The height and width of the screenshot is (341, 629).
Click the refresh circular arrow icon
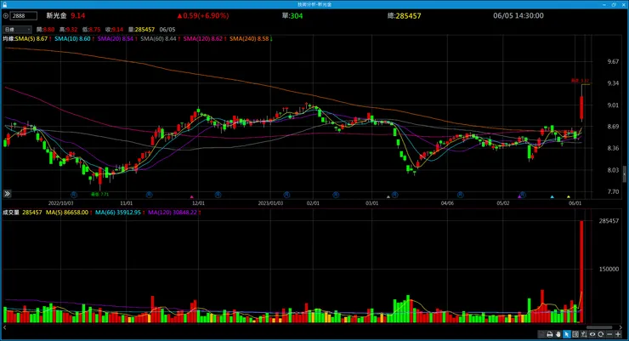tap(600, 334)
